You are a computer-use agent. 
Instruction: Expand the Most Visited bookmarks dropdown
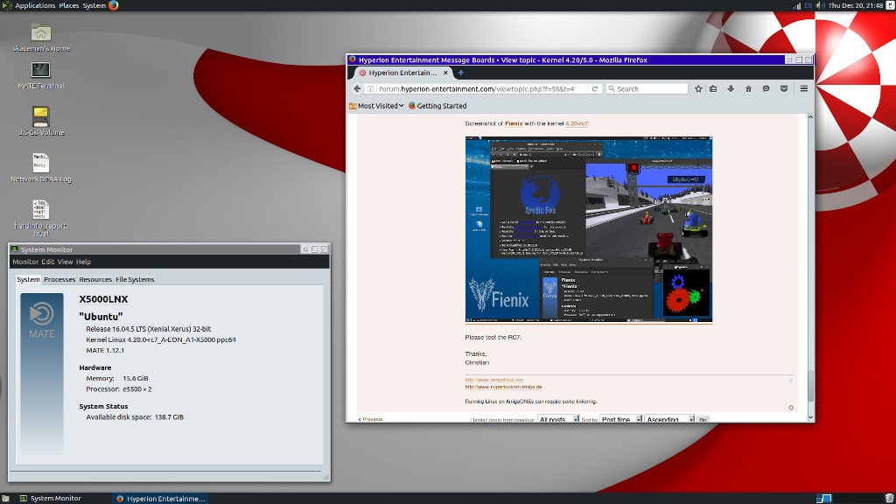(x=376, y=106)
